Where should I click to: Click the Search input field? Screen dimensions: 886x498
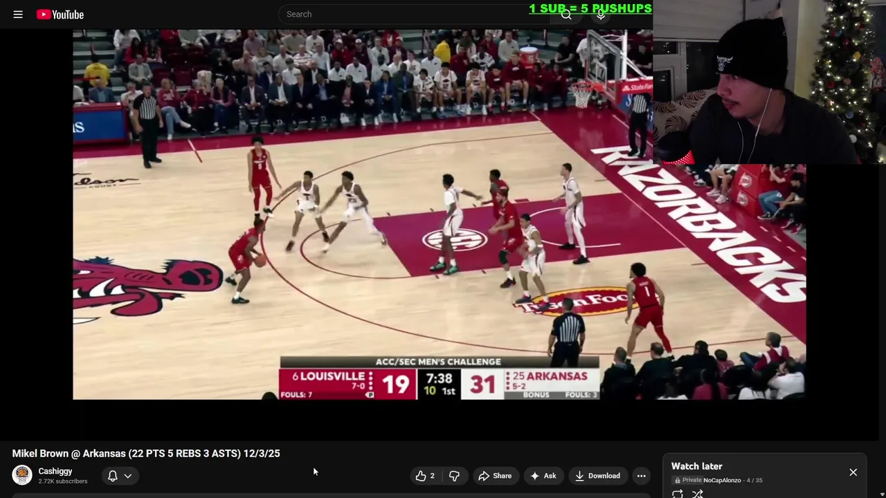pos(415,14)
